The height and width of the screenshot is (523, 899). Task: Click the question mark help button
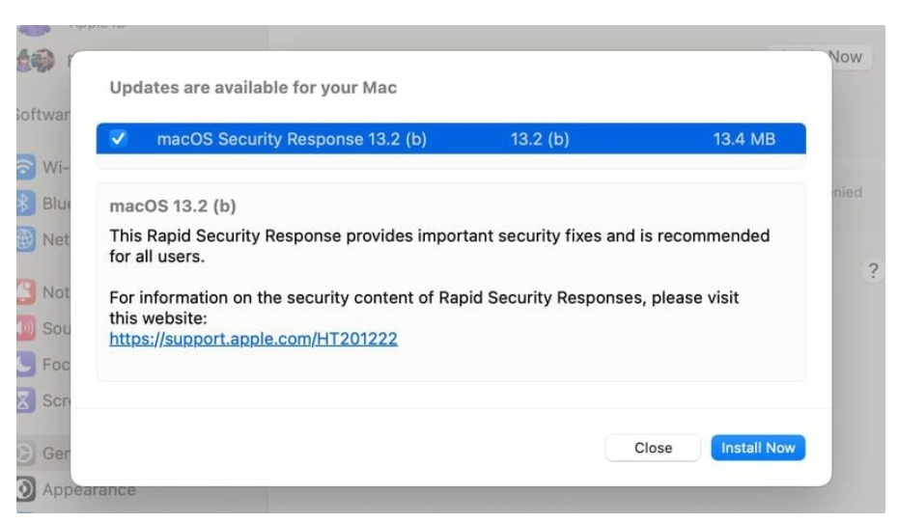(873, 270)
